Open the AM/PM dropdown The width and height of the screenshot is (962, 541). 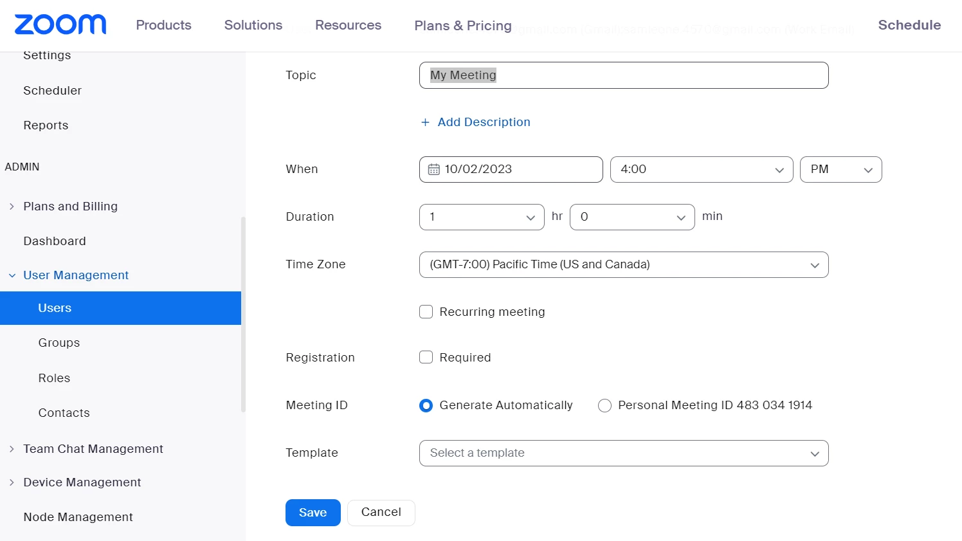pyautogui.click(x=840, y=169)
